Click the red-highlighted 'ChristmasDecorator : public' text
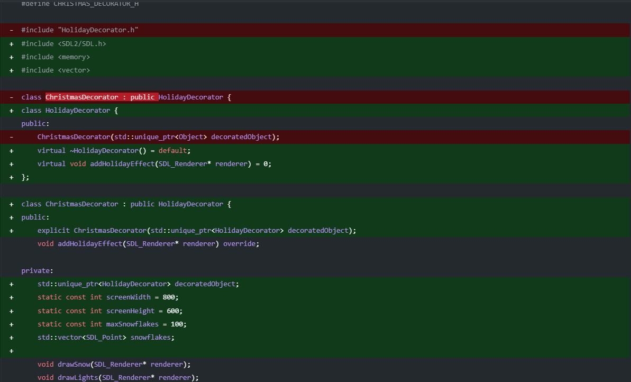The width and height of the screenshot is (631, 382). click(100, 97)
